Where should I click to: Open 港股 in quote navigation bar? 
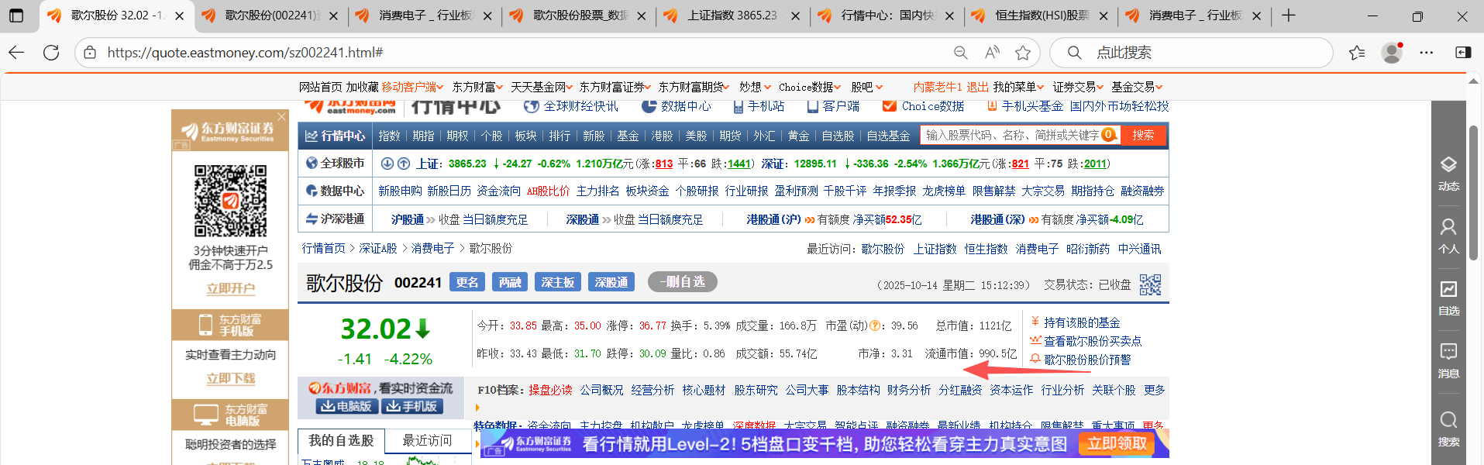click(x=662, y=136)
